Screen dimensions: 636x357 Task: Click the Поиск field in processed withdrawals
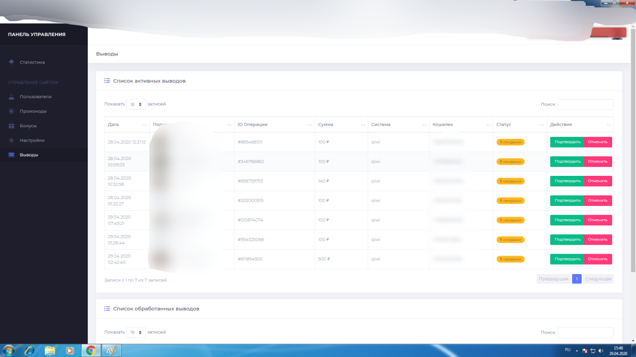(585, 332)
